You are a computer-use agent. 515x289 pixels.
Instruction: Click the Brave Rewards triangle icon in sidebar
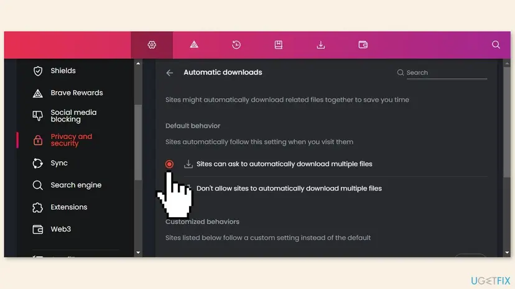click(38, 94)
